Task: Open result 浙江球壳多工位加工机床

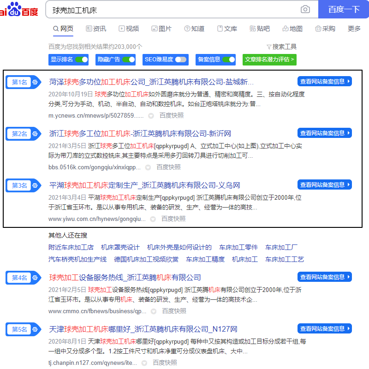Action: pos(140,134)
